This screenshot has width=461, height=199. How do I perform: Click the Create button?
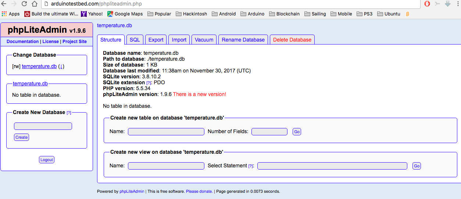pos(21,137)
